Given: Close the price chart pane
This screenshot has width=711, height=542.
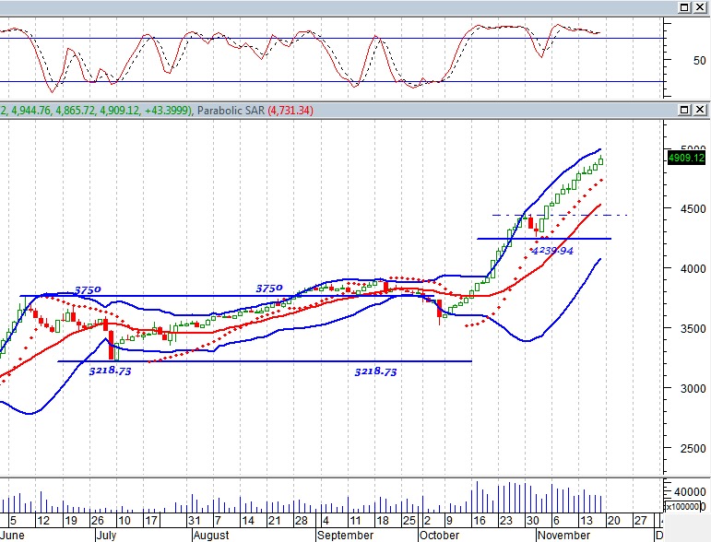Looking at the screenshot, I should pos(701,110).
